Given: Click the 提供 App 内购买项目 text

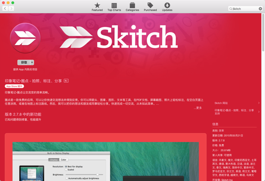Looking at the screenshot, I should click(x=25, y=69).
